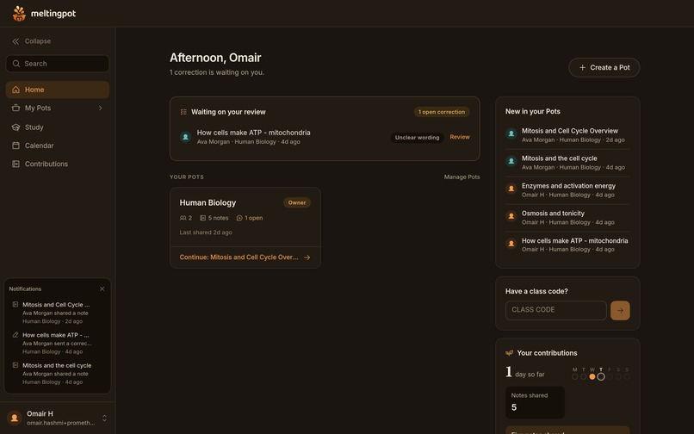The width and height of the screenshot is (694, 434).
Task: Expand My Pots submenu chevron
Action: tap(101, 108)
